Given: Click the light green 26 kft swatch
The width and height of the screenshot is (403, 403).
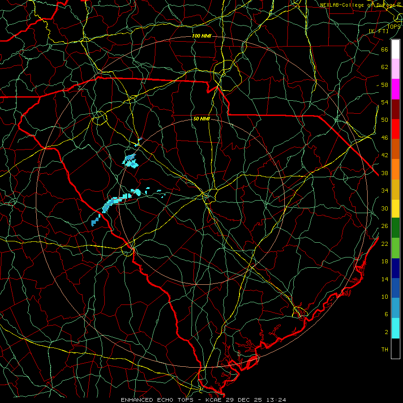Looking at the screenshot, I should 395,248.
